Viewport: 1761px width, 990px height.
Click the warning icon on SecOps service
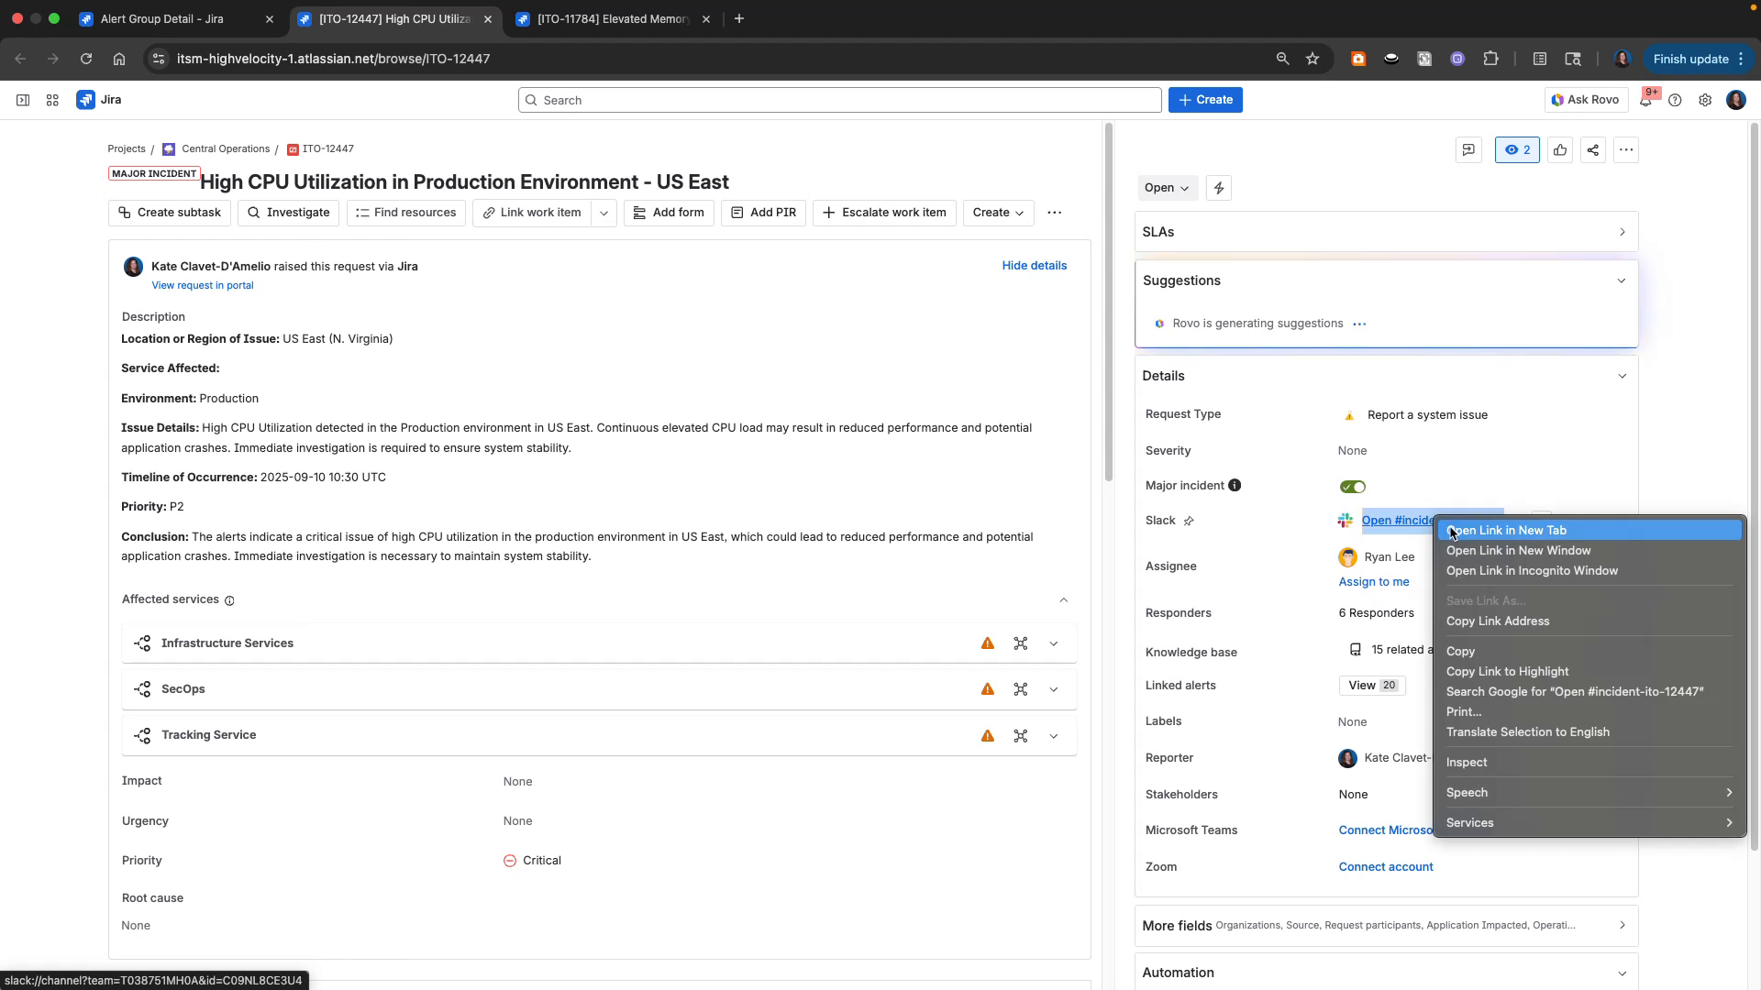pyautogui.click(x=988, y=688)
